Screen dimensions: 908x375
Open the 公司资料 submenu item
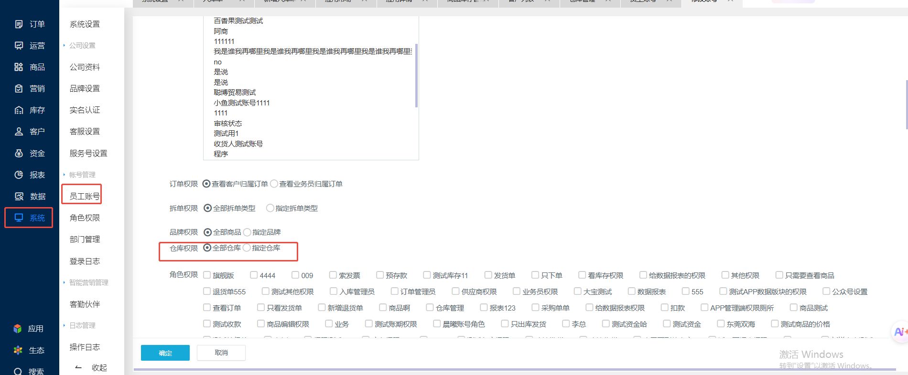click(x=85, y=67)
